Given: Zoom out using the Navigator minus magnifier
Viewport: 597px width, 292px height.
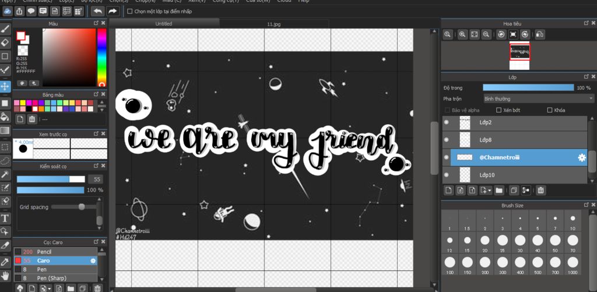Looking at the screenshot, I should (x=486, y=34).
